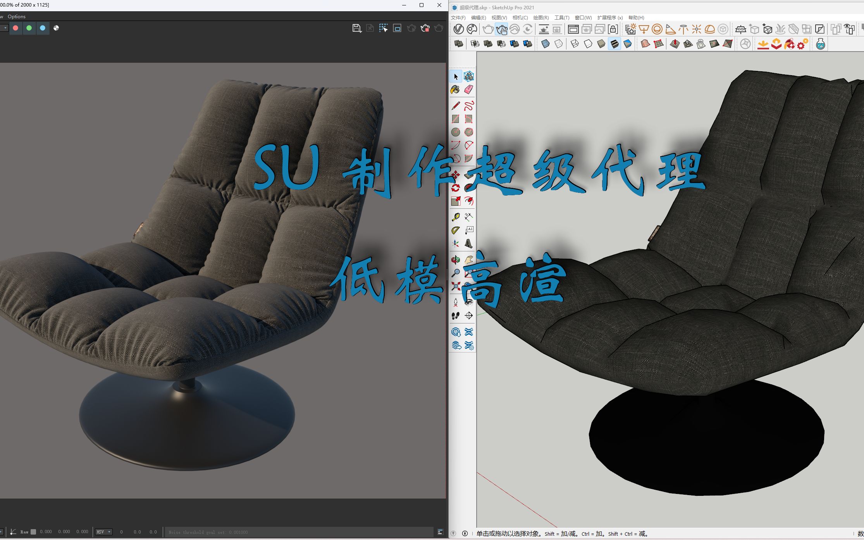The height and width of the screenshot is (540, 864).
Task: Open the 帮助(H) menu
Action: (636, 18)
